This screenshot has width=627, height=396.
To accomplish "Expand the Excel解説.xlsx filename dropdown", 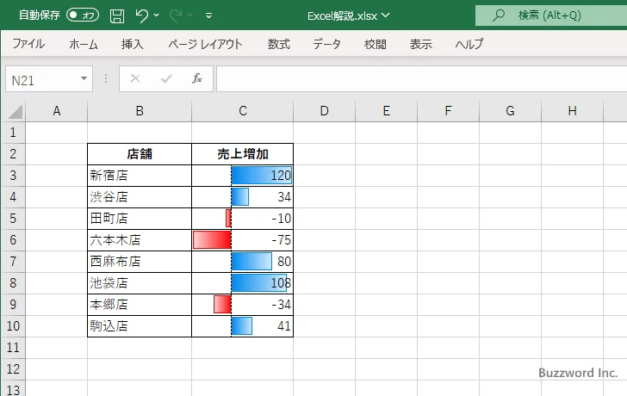I will (x=386, y=15).
